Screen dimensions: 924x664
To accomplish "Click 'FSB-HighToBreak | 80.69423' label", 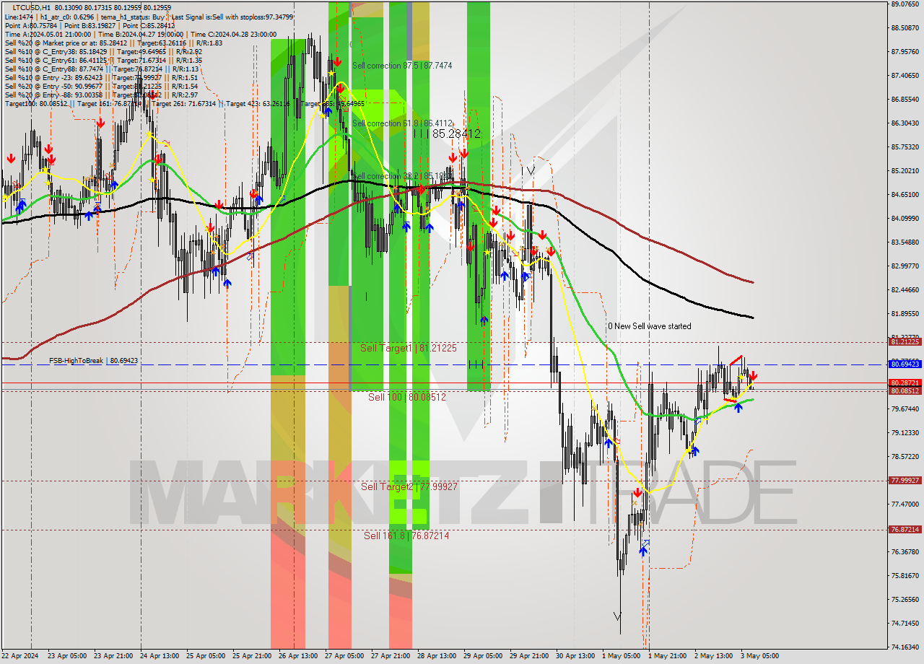I will (93, 360).
